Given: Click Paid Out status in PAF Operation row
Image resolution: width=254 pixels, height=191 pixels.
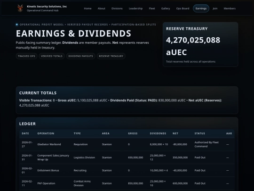Looking at the screenshot, I should (x=200, y=183).
